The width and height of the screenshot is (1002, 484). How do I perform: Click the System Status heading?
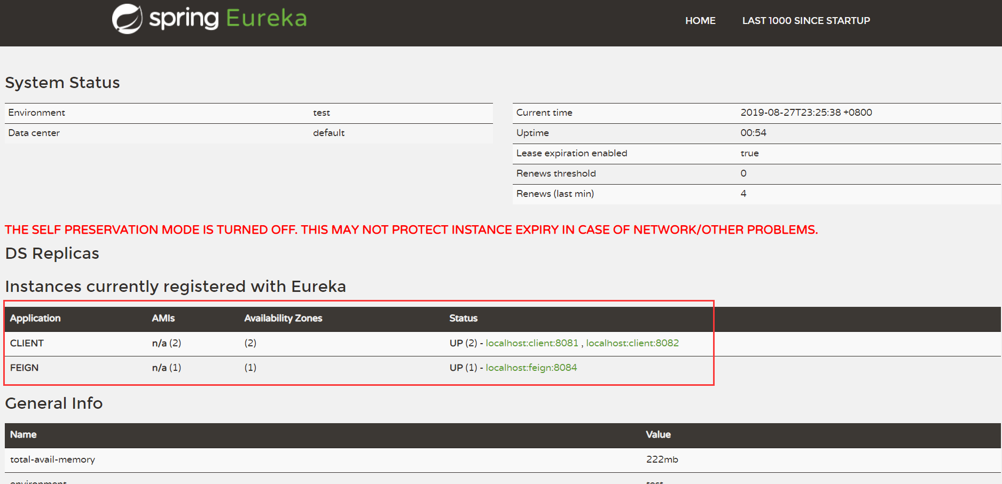pos(62,83)
